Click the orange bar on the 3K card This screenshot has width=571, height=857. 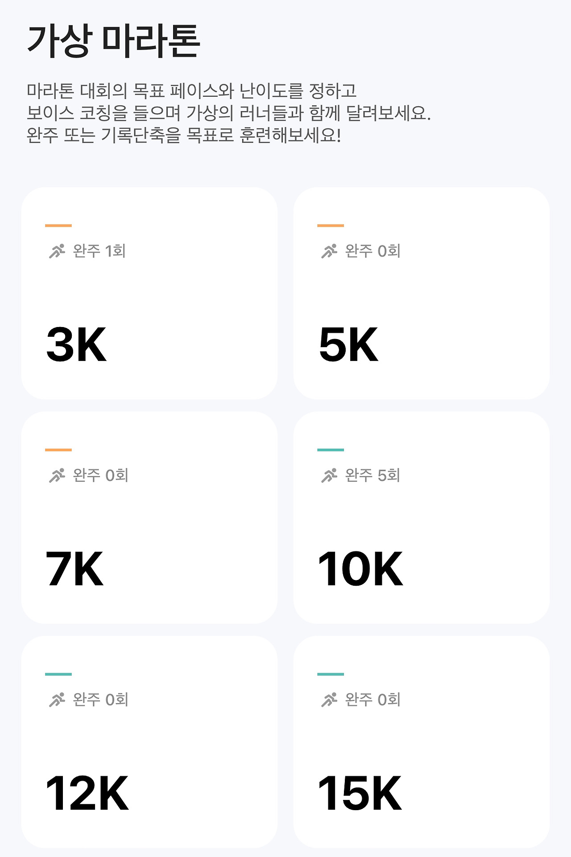click(x=58, y=226)
